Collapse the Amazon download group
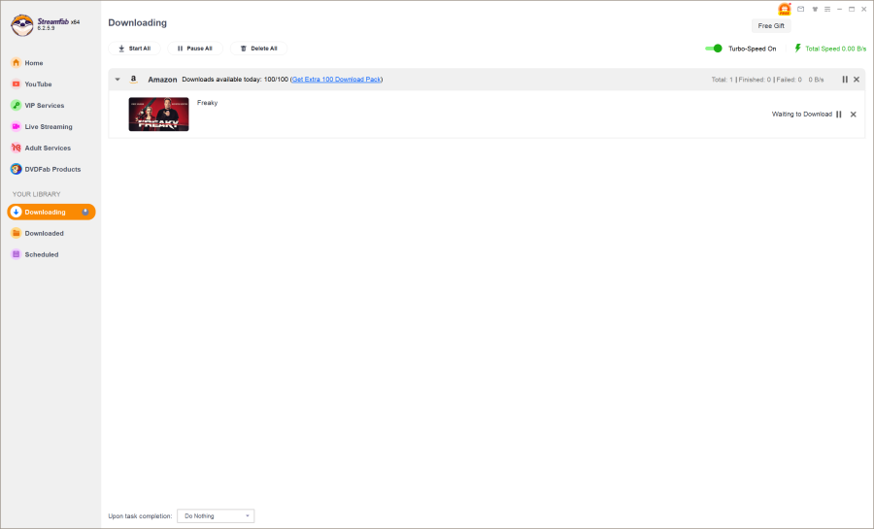 click(118, 80)
